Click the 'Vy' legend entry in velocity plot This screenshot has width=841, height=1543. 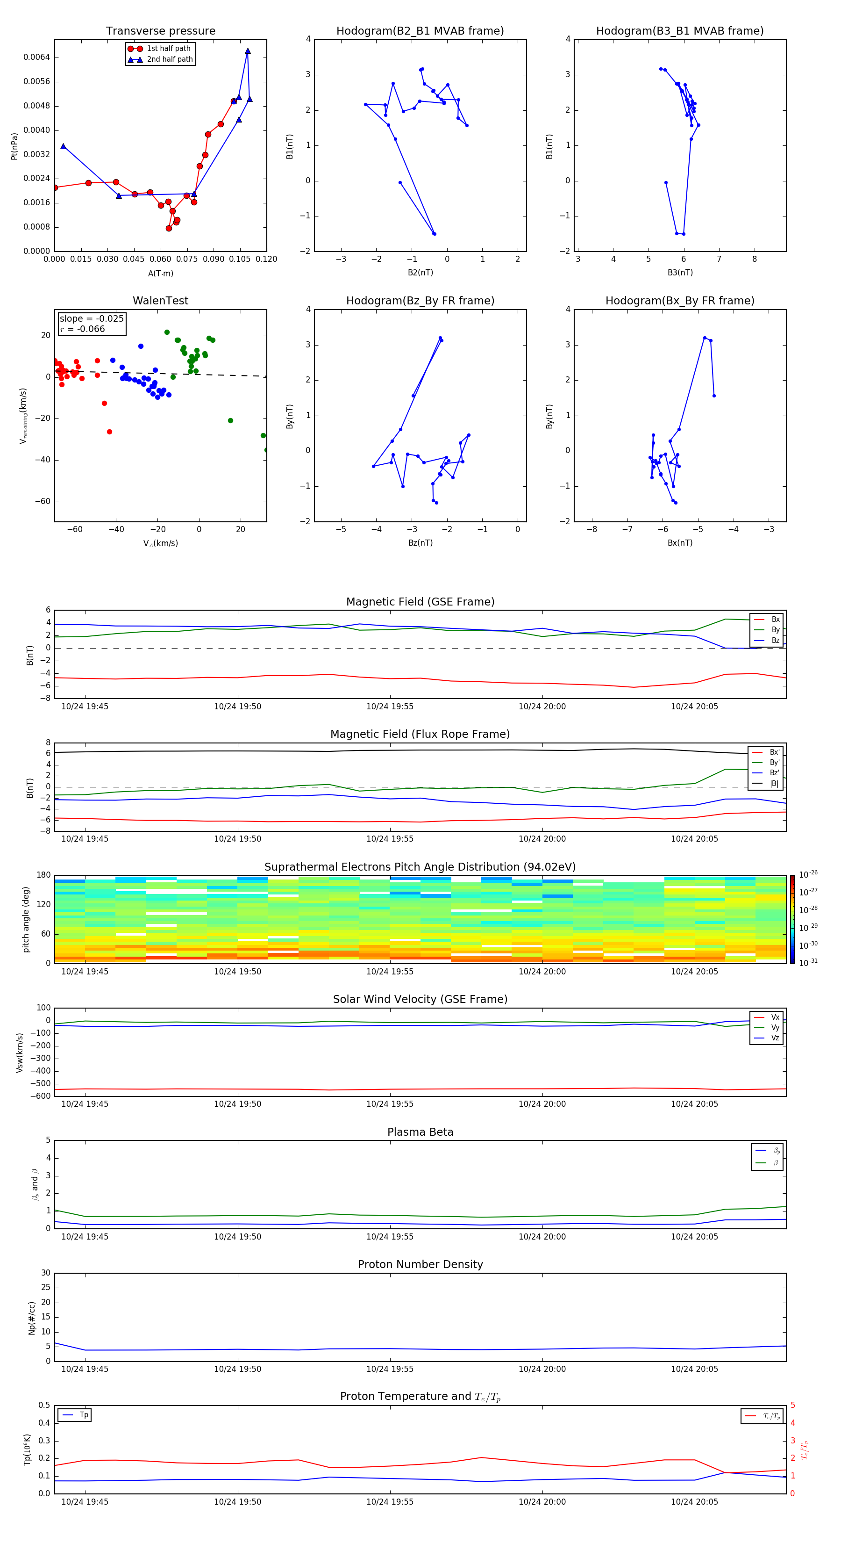[767, 1027]
